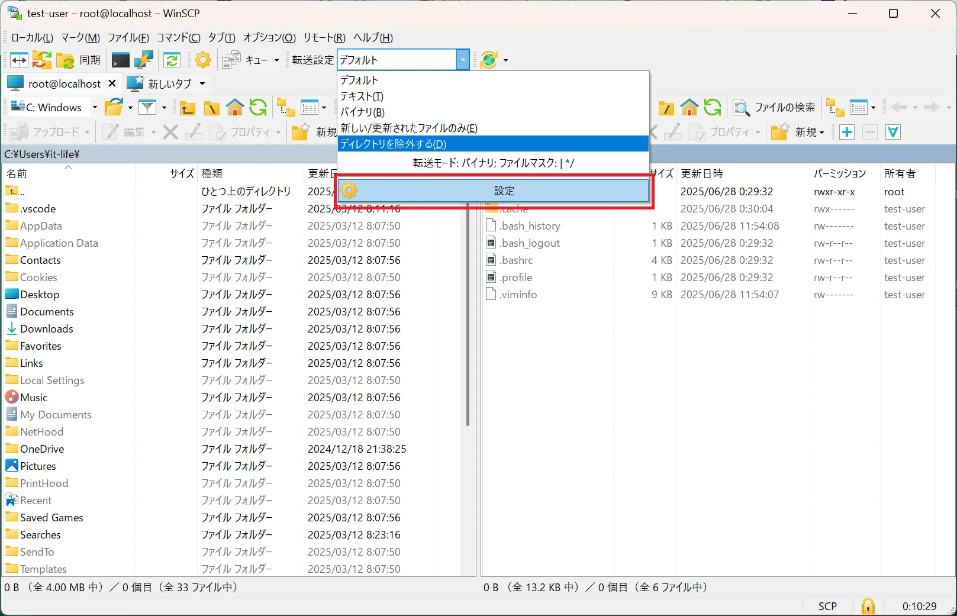The height and width of the screenshot is (616, 957).
Task: Go to local home directory icon
Action: pos(235,107)
